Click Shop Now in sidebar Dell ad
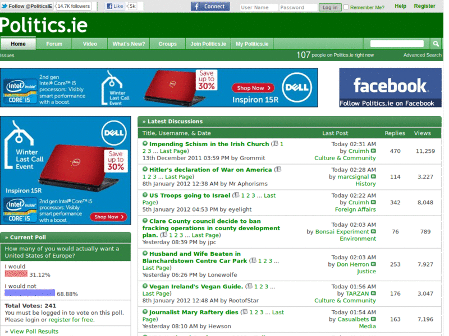This screenshot has width=449, height=336. [x=109, y=217]
